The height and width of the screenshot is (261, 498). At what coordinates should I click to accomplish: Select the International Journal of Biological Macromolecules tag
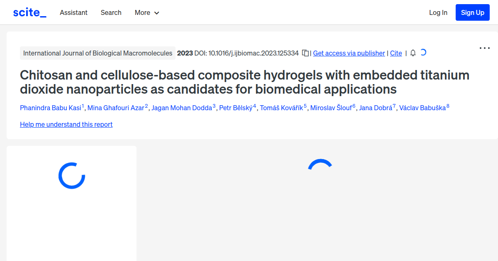coord(98,53)
